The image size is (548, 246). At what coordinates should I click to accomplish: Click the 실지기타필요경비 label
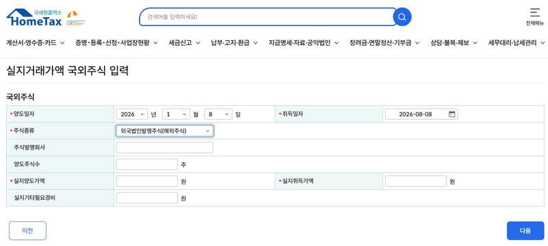pos(35,197)
